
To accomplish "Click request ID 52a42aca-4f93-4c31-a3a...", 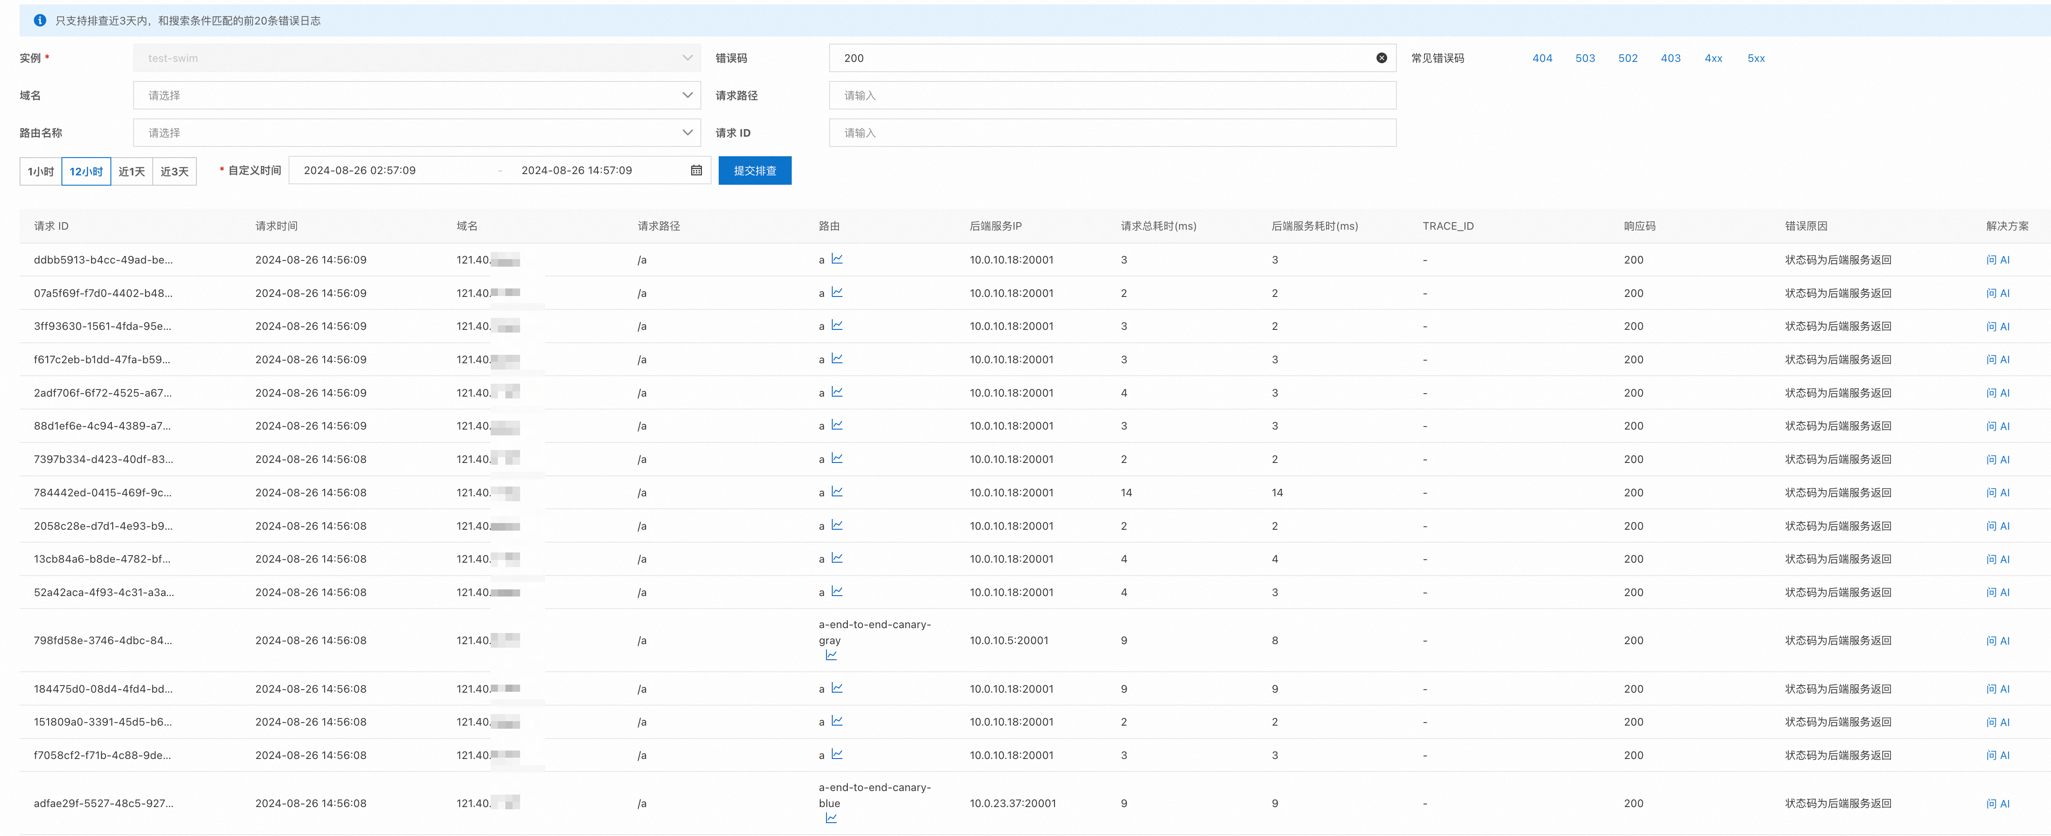I will click(x=103, y=593).
